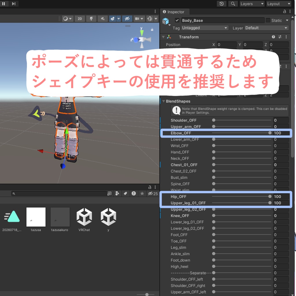Image resolution: width=296 pixels, height=296 pixels.
Task: Open Transform component help icon
Action: click(x=273, y=37)
